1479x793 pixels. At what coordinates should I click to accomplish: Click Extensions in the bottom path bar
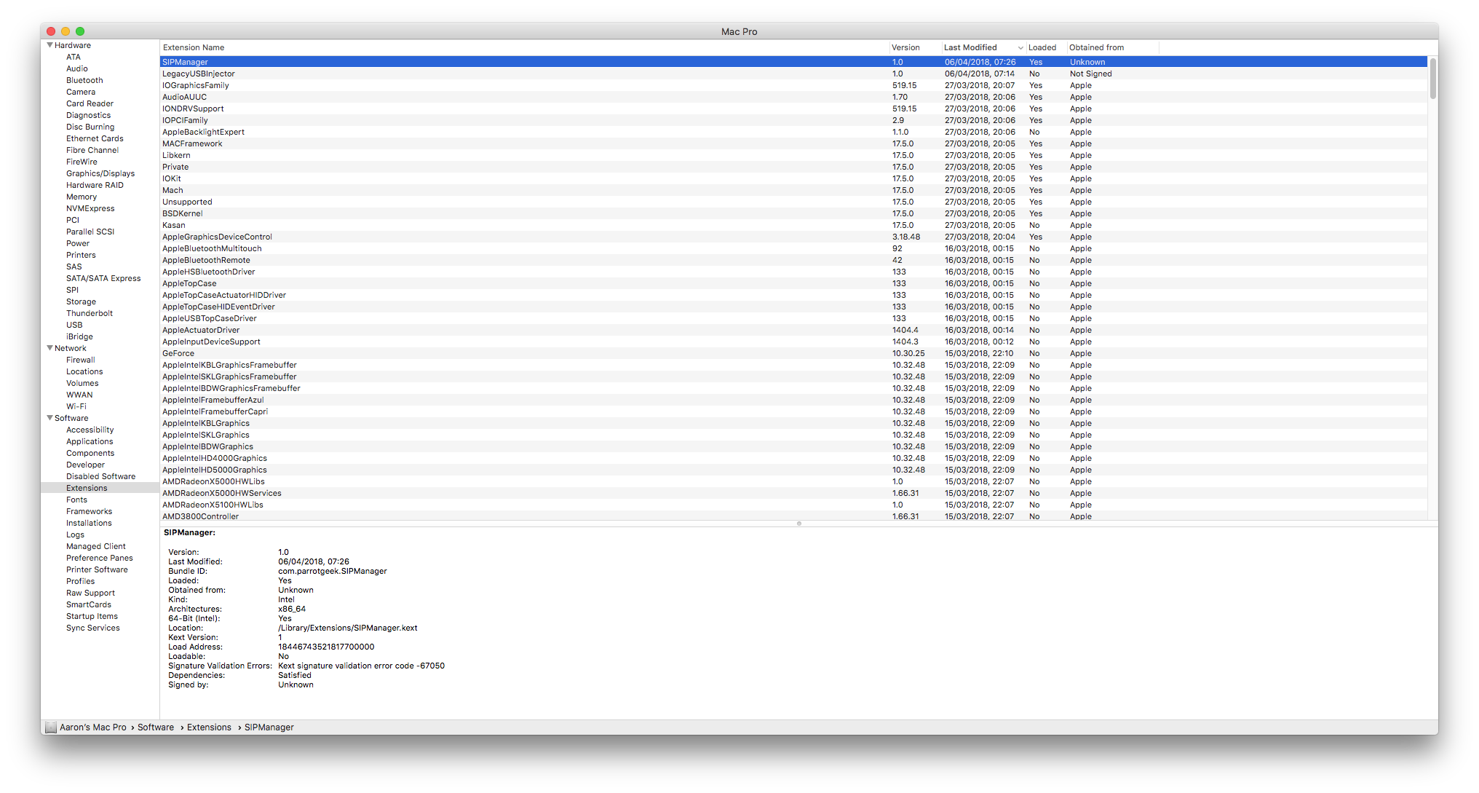[x=209, y=727]
